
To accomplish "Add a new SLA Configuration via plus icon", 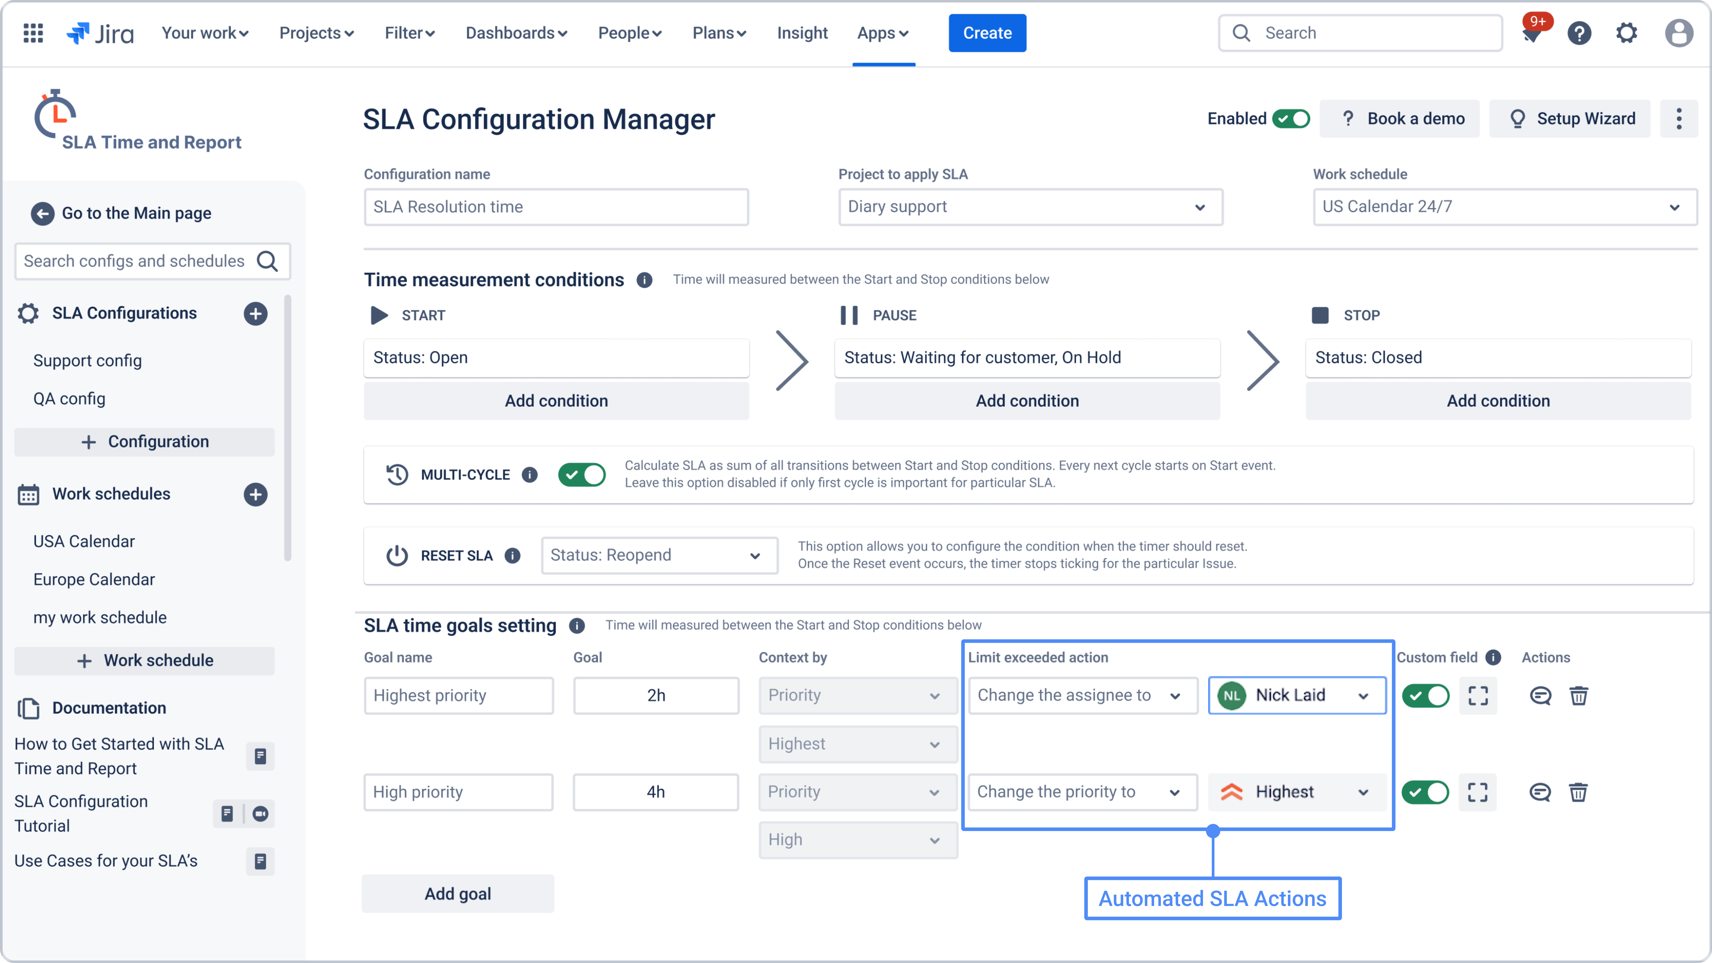I will pyautogui.click(x=256, y=313).
